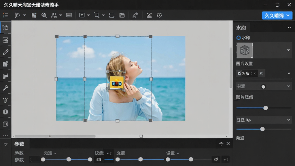Viewport: 295px width, 166px height.
Task: Click the flag shape icon in left sidebar
Action: 5,76
